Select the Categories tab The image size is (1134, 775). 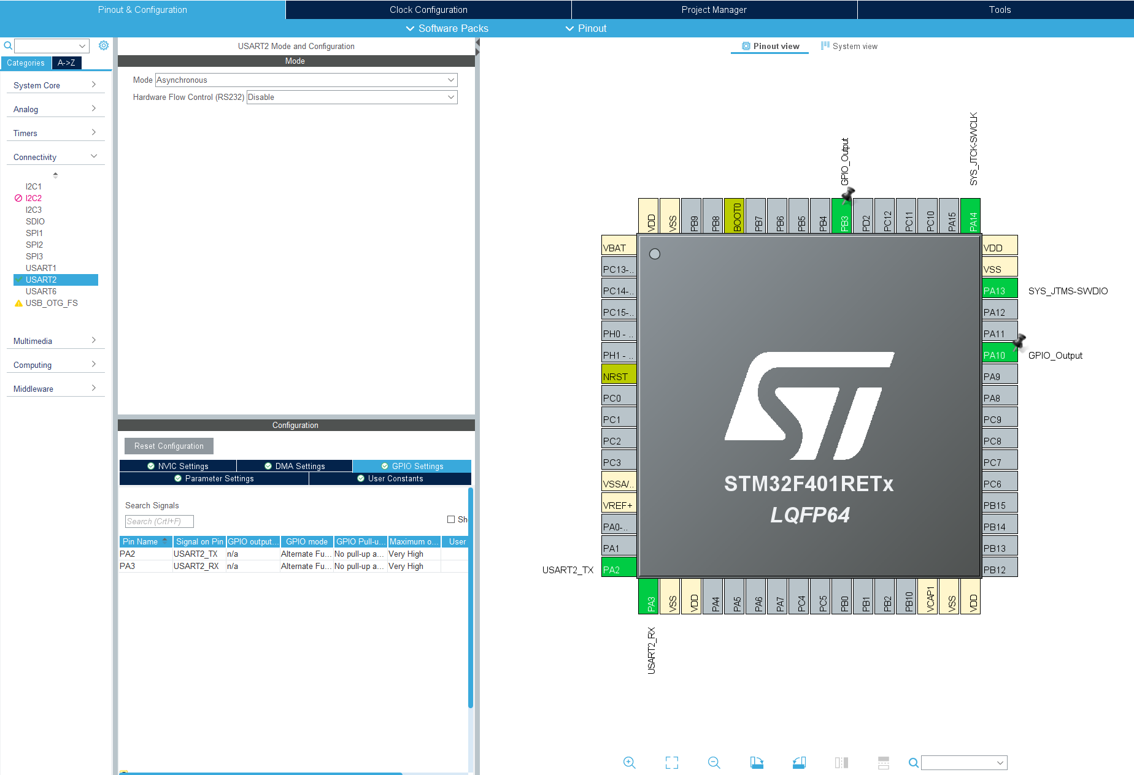point(26,63)
